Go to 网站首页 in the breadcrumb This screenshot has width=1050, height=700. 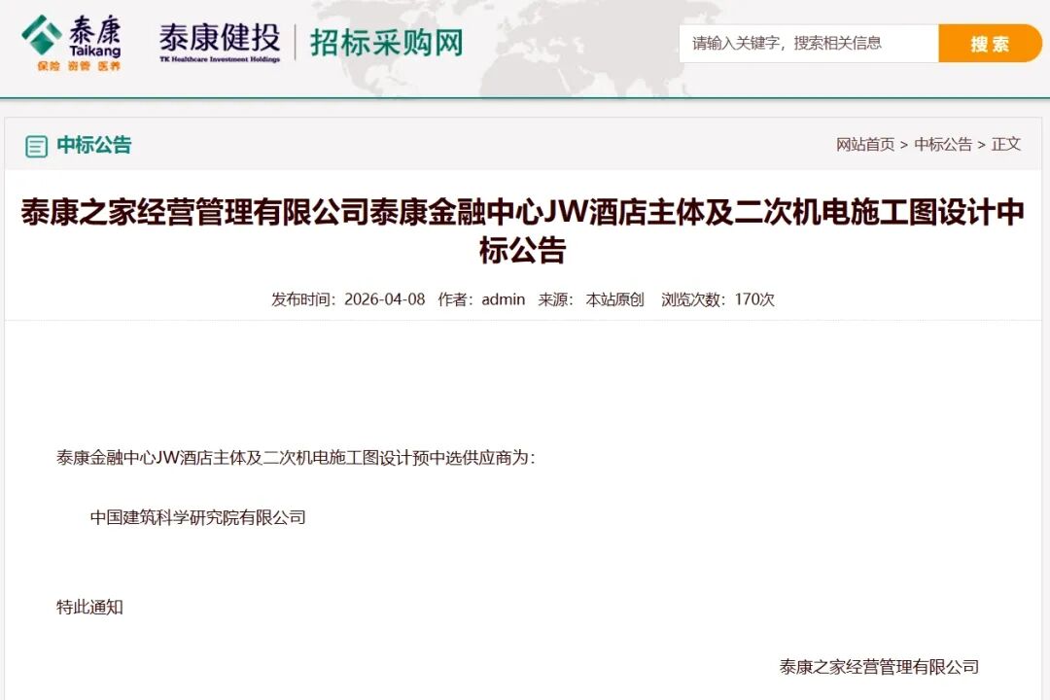pyautogui.click(x=864, y=144)
